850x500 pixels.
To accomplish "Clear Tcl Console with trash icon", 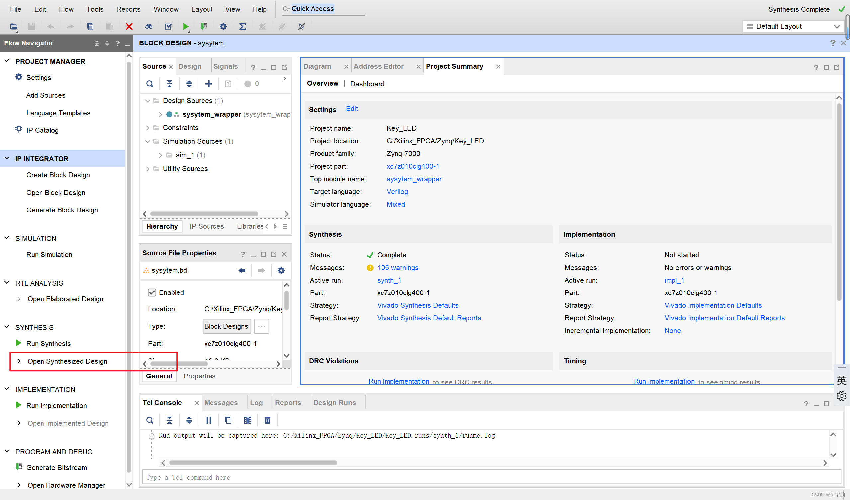I will tap(267, 420).
